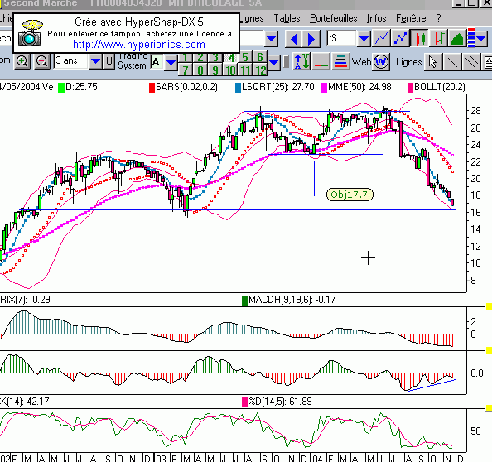Click the tS text input field

pos(341,39)
